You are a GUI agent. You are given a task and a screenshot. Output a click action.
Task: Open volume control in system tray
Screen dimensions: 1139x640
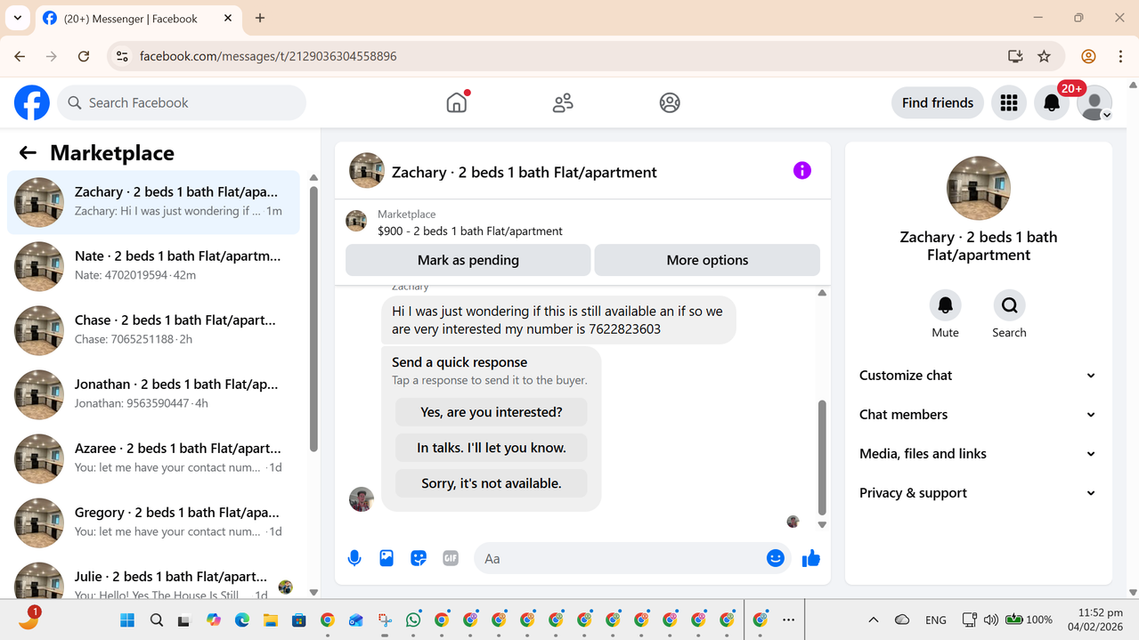[991, 620]
